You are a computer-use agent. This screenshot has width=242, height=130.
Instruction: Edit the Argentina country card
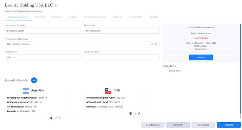(x=56, y=118)
